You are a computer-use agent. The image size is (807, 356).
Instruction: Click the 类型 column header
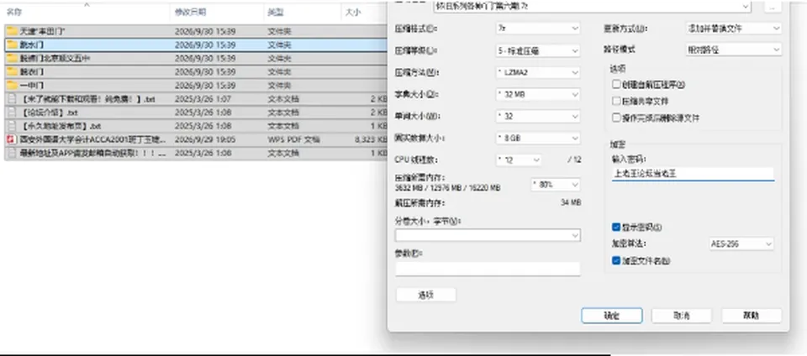click(276, 12)
